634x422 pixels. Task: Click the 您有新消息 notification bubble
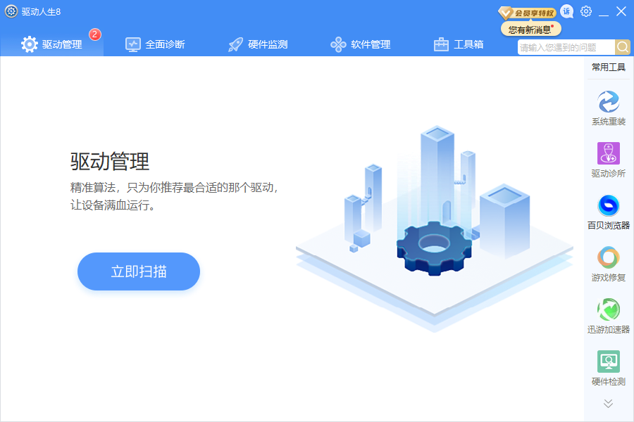[x=531, y=29]
